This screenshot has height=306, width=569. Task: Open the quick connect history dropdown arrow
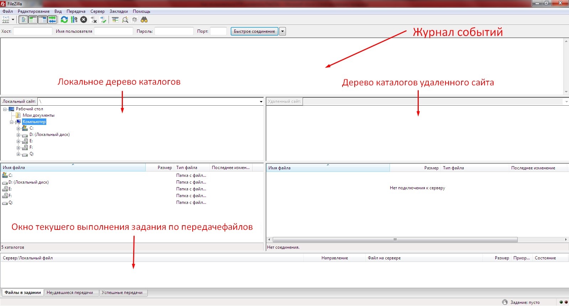pyautogui.click(x=282, y=31)
